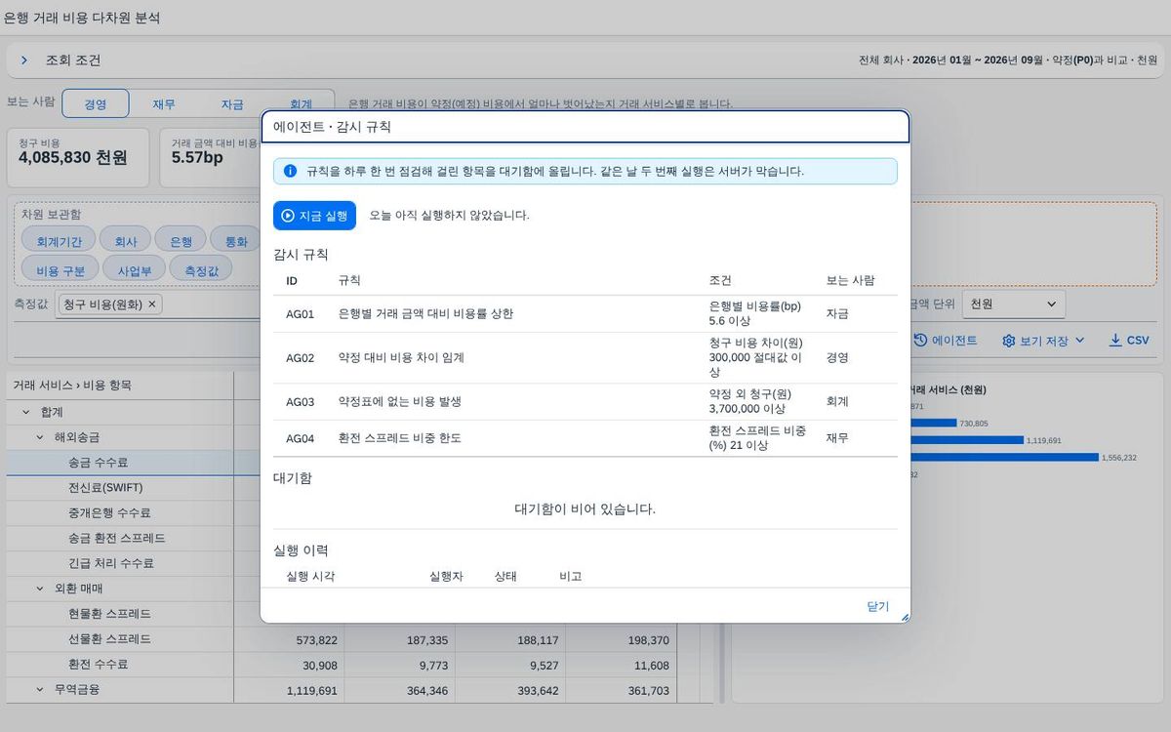This screenshot has width=1171, height=732.
Task: Open the 금액 단위 천원 dropdown
Action: pyautogui.click(x=1013, y=305)
